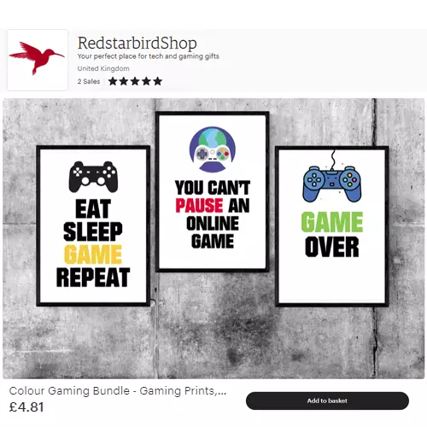427x427 pixels.
Task: Click the green GAME word on right print
Action: pyautogui.click(x=332, y=222)
